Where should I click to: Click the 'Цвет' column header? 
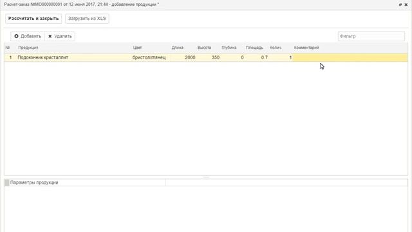click(137, 48)
